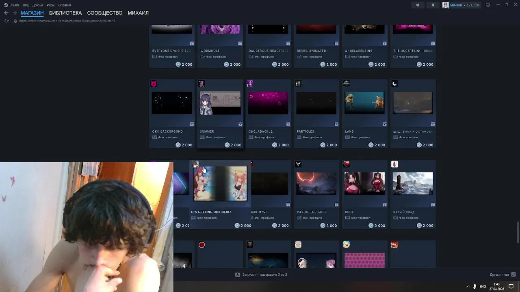This screenshot has height=292, width=520.
Task: Switch to the БИБЛИОТЕКА tab
Action: [x=65, y=13]
